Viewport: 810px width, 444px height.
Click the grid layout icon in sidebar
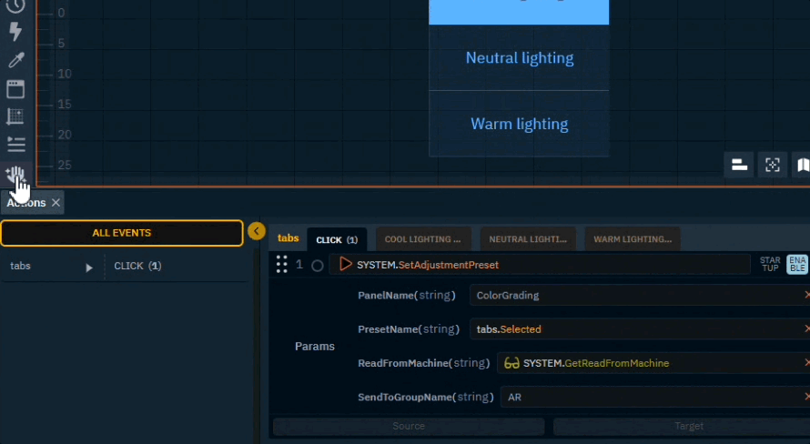click(15, 116)
